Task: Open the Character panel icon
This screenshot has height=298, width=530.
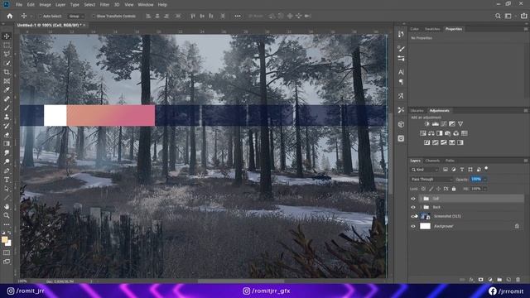Action: click(401, 72)
